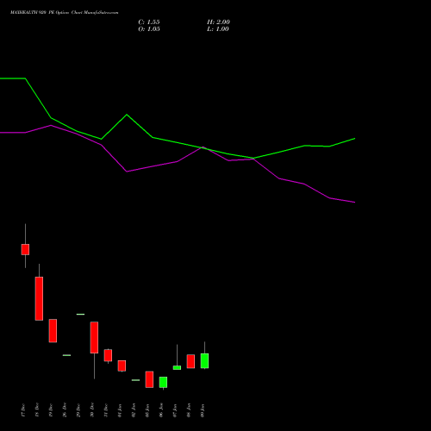Click the last green candlestick above 09 Jan
Image resolution: width=431 pixels, height=431 pixels.
tap(204, 360)
